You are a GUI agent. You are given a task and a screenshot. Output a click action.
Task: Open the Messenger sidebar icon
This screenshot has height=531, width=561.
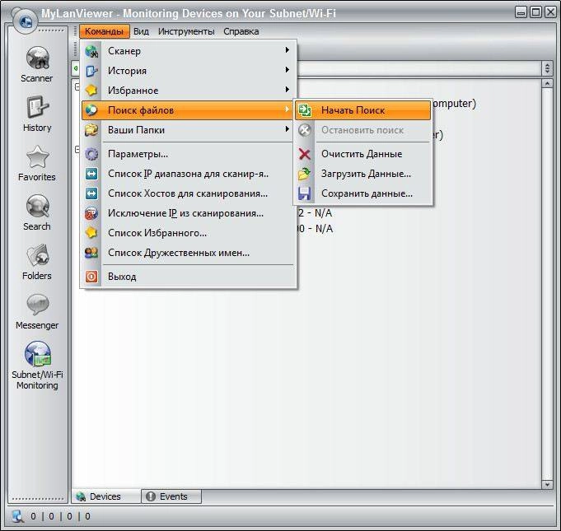pyautogui.click(x=37, y=305)
